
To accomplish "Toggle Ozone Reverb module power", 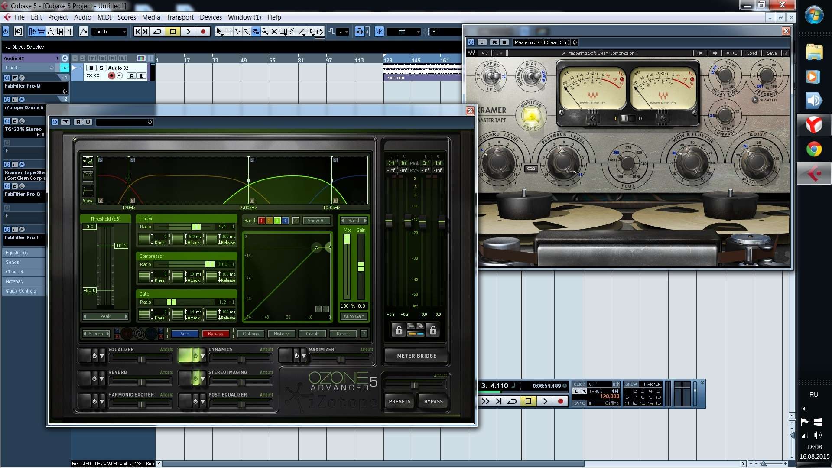I will tap(94, 378).
